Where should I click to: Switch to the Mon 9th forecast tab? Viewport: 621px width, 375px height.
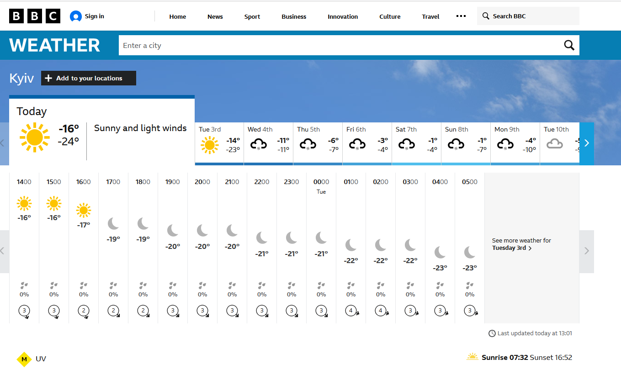(x=515, y=144)
